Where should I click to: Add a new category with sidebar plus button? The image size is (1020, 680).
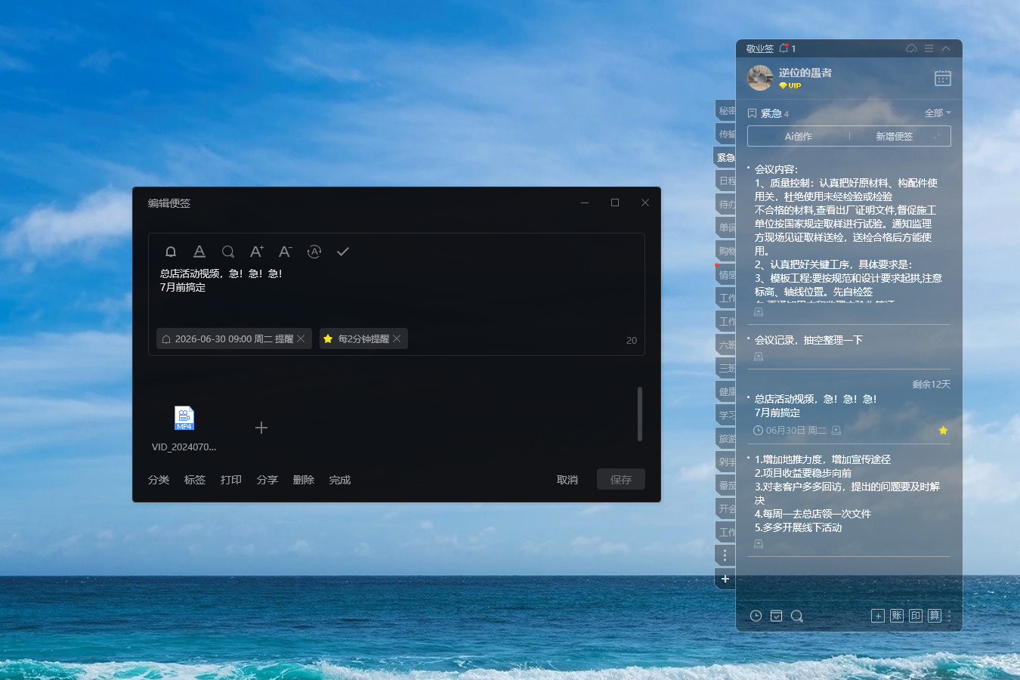click(725, 579)
